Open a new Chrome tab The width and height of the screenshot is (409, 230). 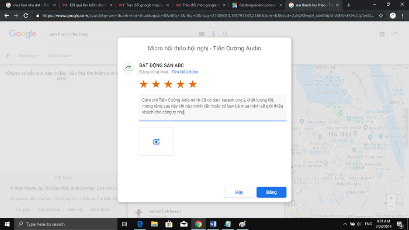348,5
